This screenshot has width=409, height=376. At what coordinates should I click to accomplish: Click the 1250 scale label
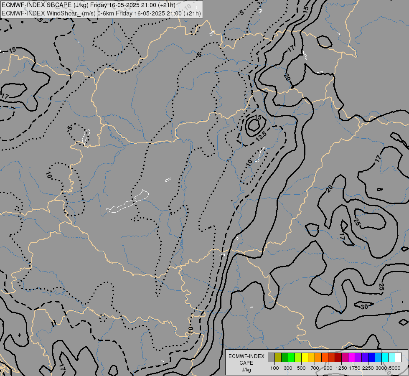(x=341, y=368)
